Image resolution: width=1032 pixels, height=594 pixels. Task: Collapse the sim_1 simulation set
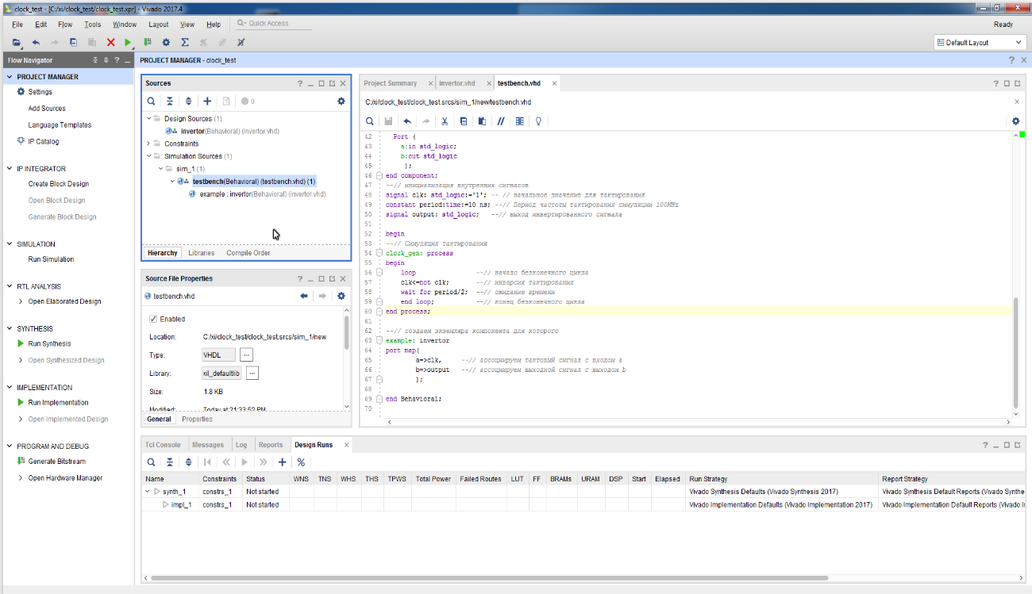160,169
